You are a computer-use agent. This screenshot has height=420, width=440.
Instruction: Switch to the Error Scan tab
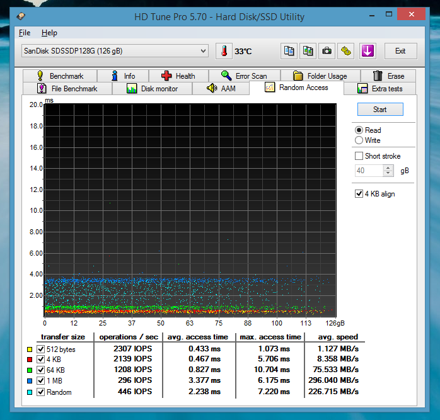(x=244, y=76)
